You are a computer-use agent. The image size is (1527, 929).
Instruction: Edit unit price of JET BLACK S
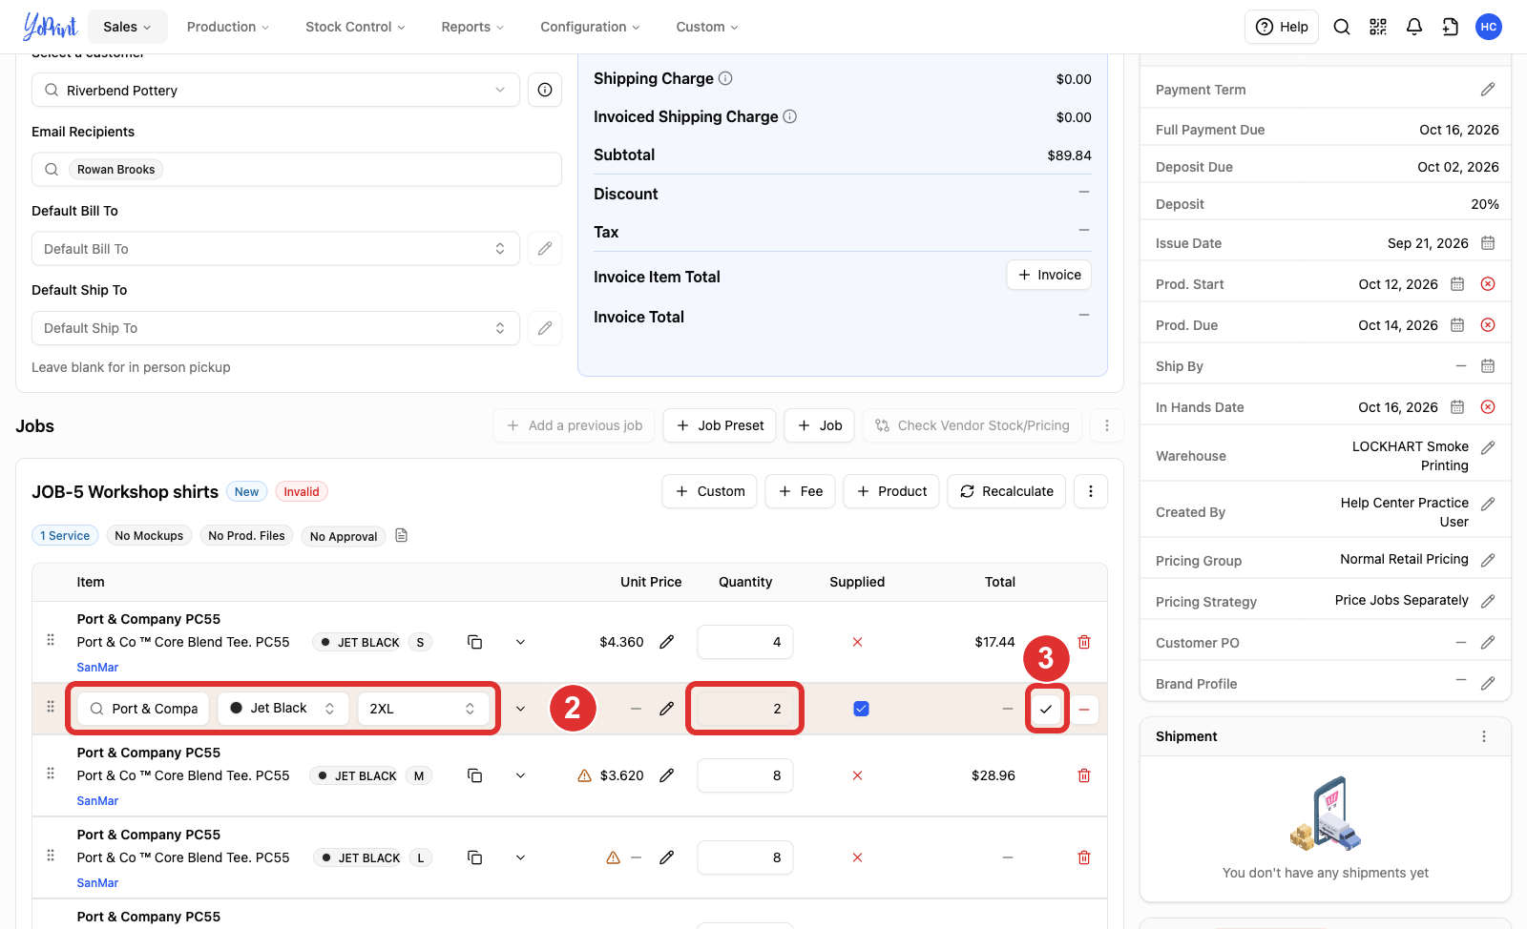(667, 642)
